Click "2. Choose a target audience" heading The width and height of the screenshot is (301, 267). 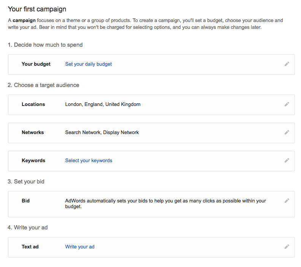pos(43,85)
